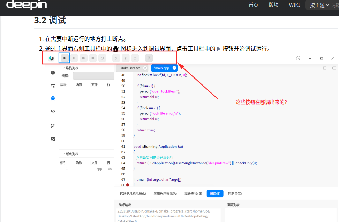
Task: Open the 线程 thread combo box
Action: [x=93, y=76]
